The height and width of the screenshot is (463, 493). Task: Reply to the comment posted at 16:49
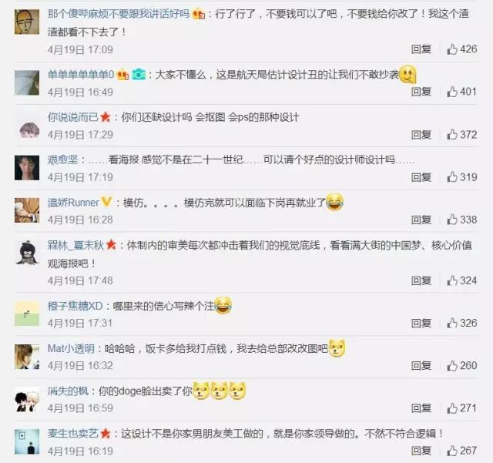pyautogui.click(x=421, y=92)
